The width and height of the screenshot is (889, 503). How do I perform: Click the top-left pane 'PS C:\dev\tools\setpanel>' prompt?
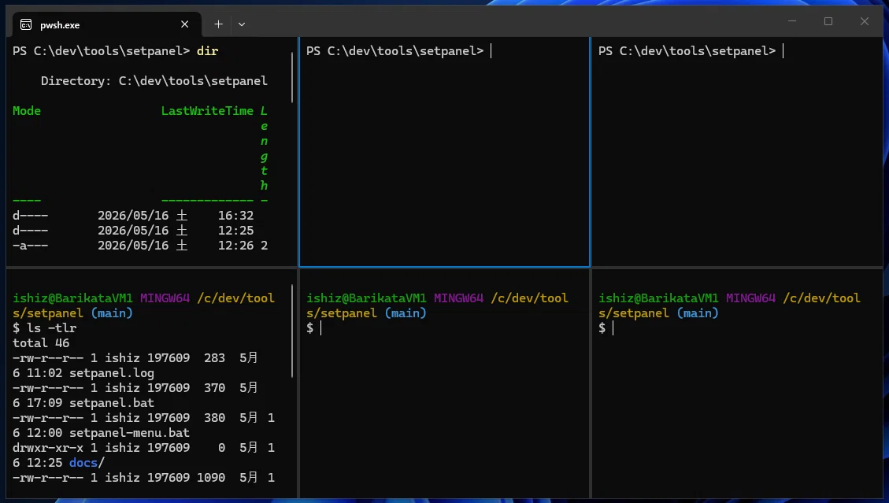pyautogui.click(x=101, y=51)
